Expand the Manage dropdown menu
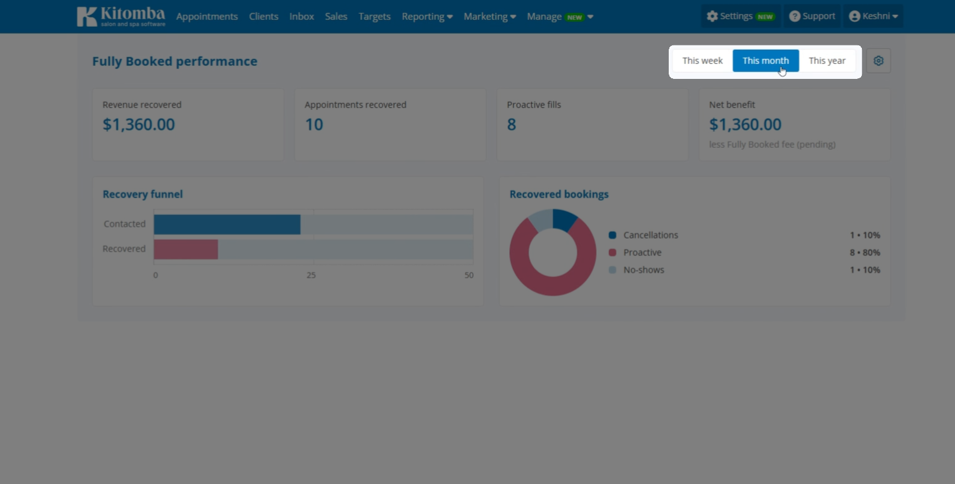The image size is (955, 484). coord(560,17)
